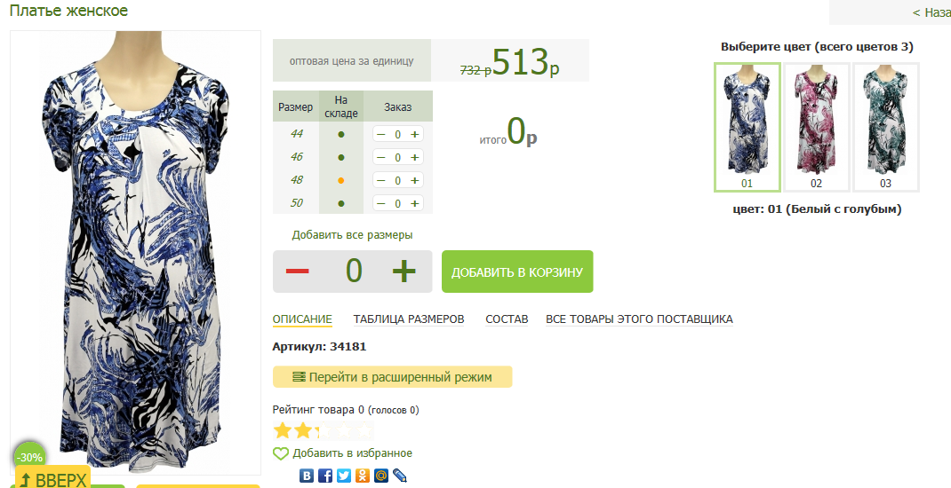Rate the product with first star
The image size is (951, 488).
point(283,430)
